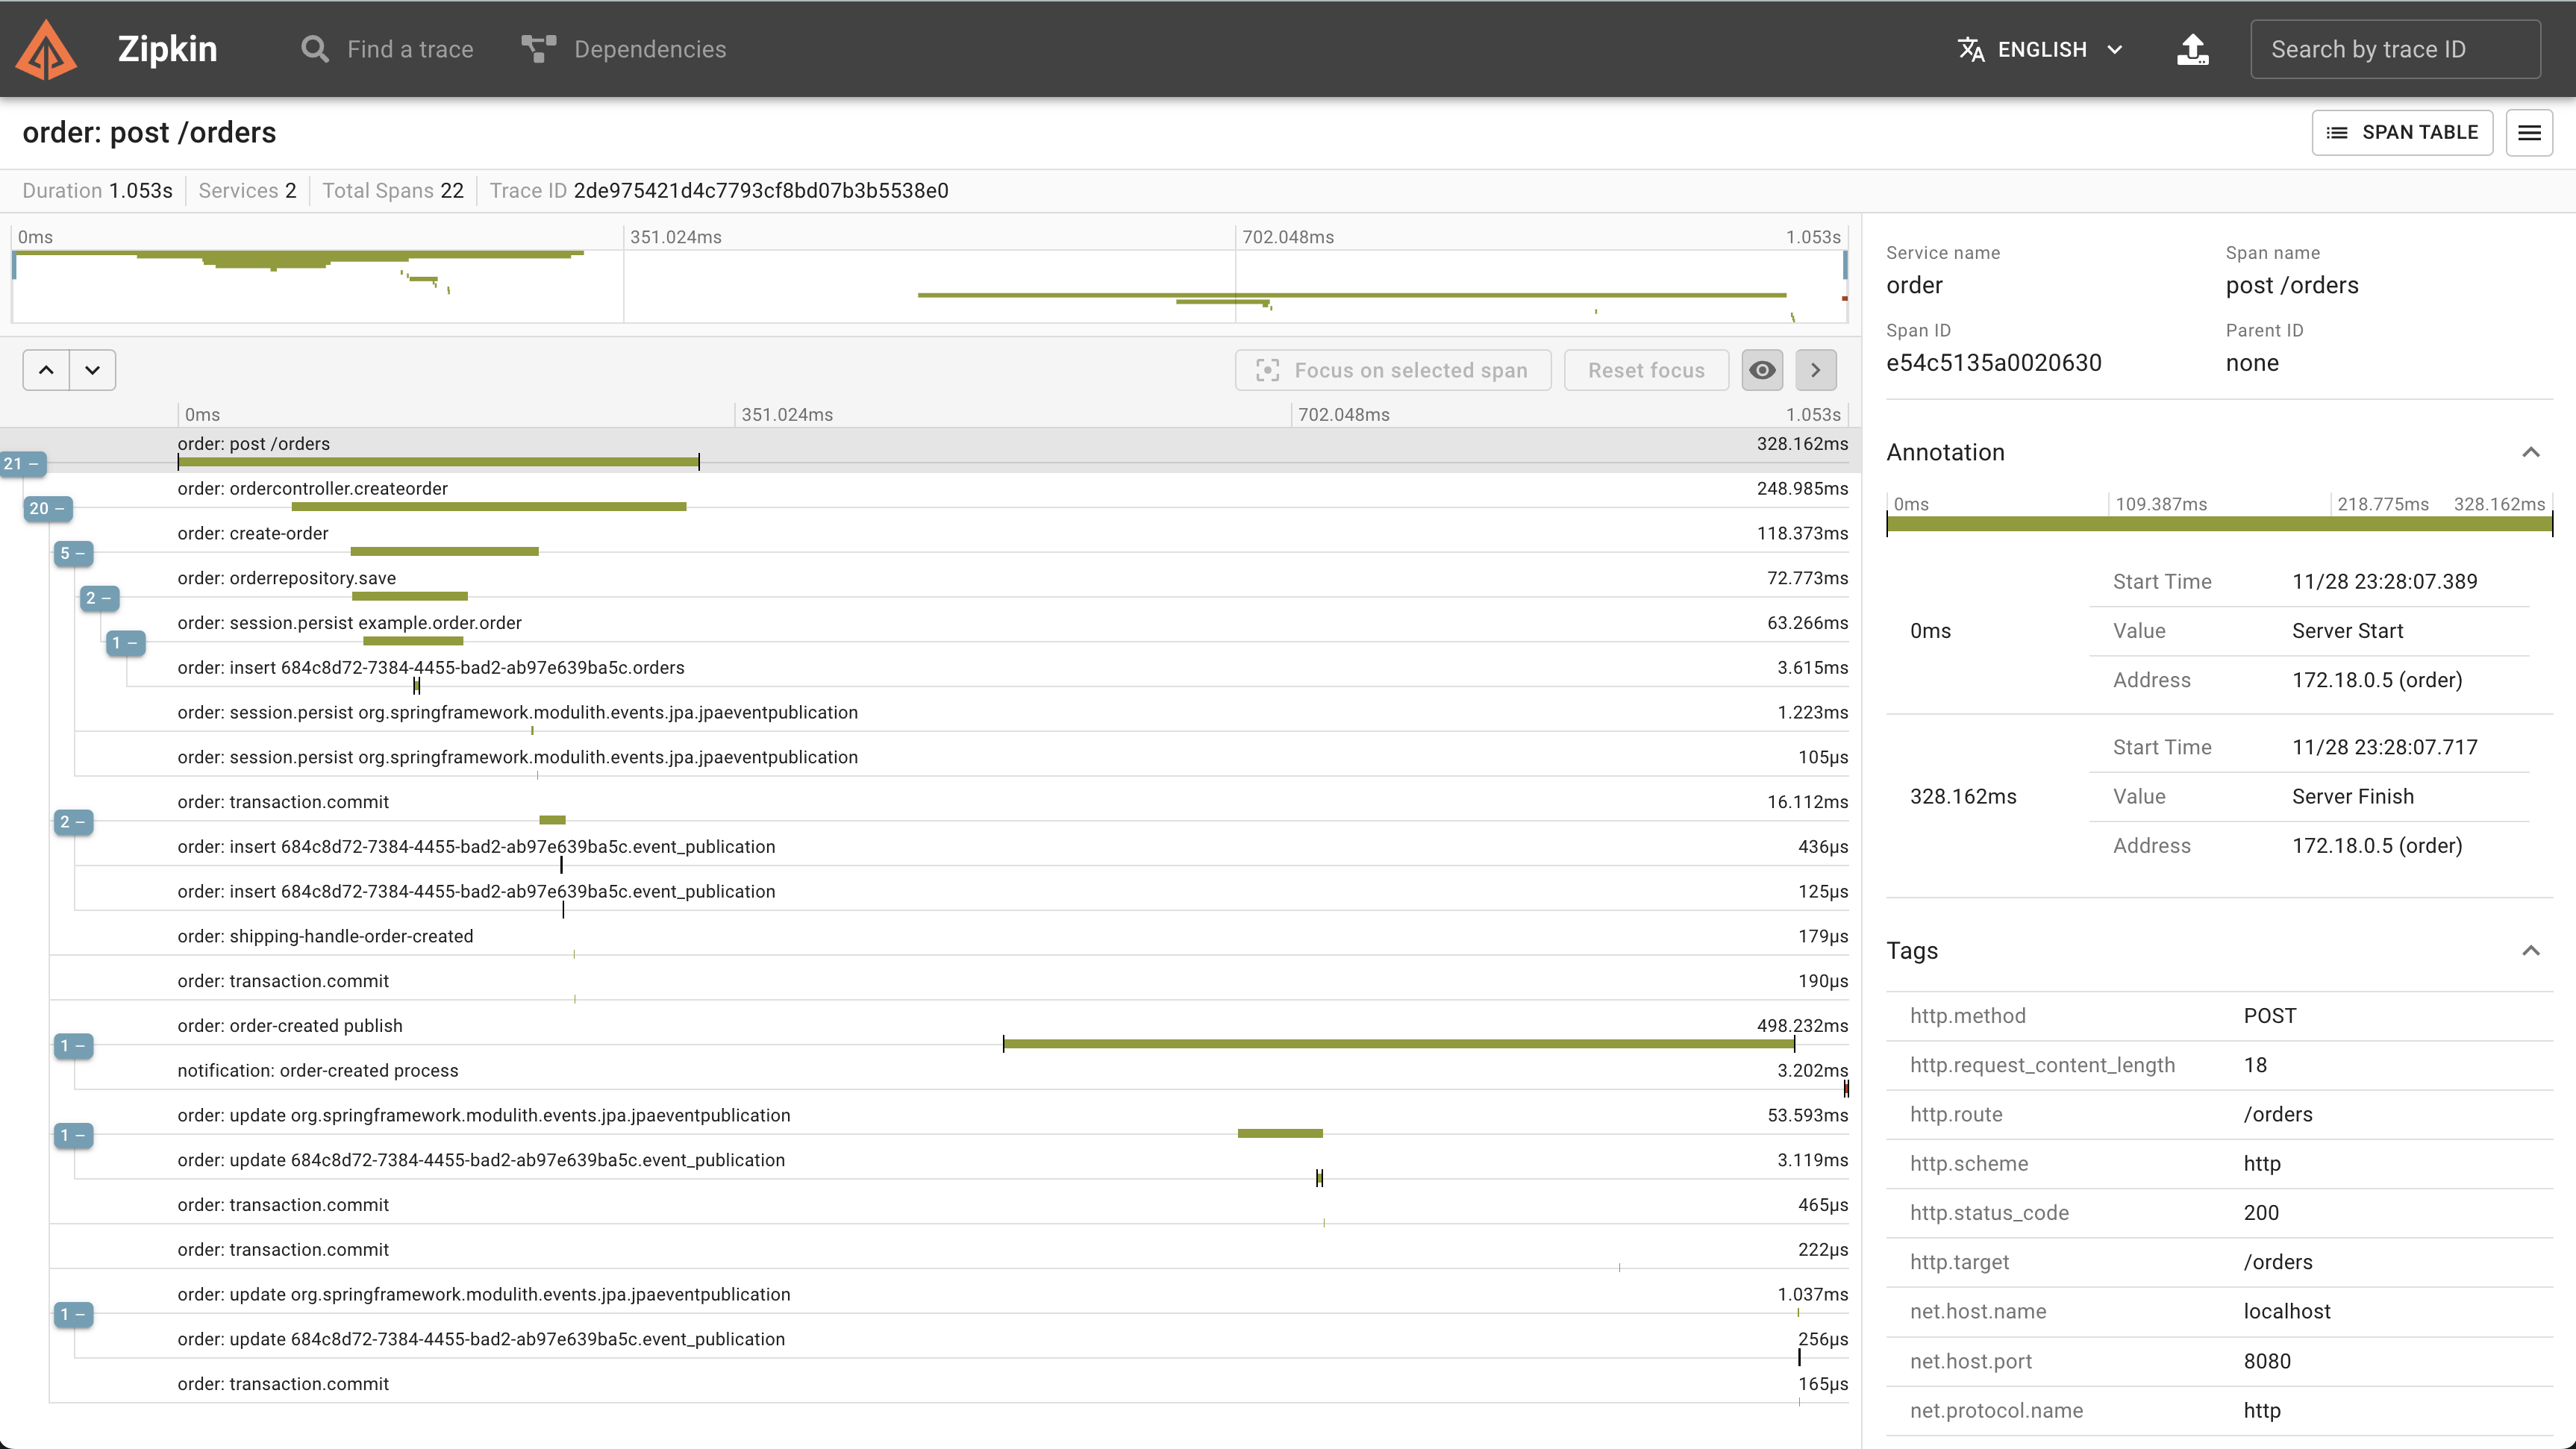Viewport: 2576px width, 1449px height.
Task: Click the up arrow span navigation button
Action: 46,370
